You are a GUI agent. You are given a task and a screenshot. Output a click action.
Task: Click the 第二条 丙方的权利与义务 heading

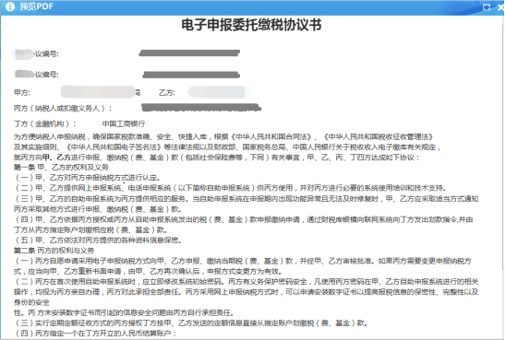(54, 251)
